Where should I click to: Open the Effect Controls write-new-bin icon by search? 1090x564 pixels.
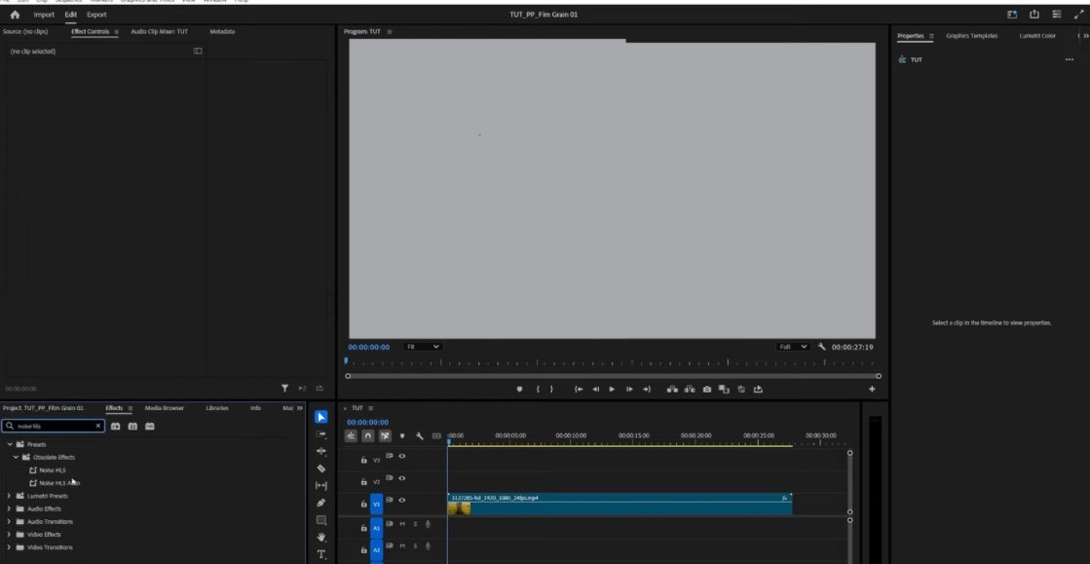[x=116, y=427]
